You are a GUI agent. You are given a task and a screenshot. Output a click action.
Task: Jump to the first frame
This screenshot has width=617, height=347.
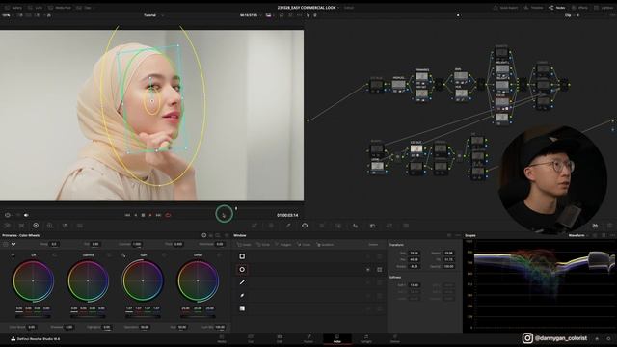(127, 215)
